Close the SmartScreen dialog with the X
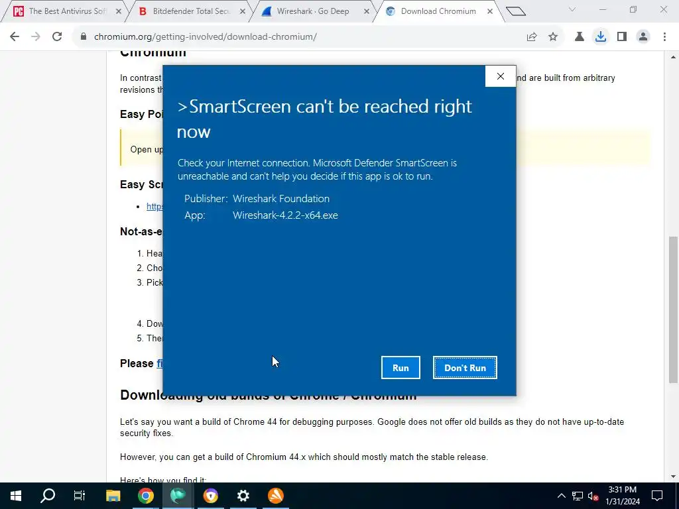This screenshot has height=509, width=679. tap(501, 76)
